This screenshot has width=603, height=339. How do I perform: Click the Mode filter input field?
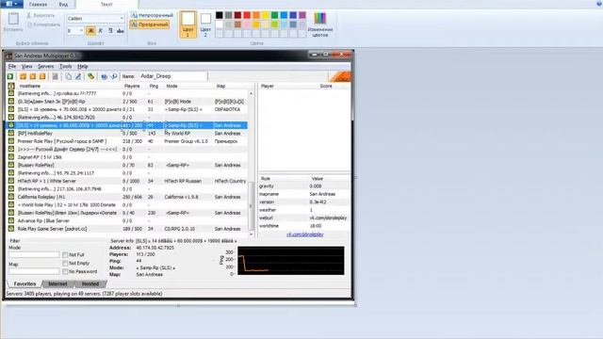click(34, 255)
